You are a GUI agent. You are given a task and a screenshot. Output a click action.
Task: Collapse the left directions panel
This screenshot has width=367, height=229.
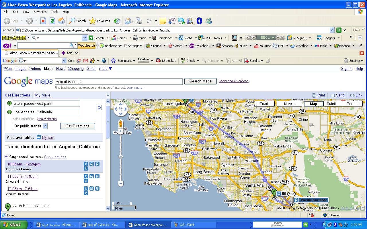(x=108, y=95)
